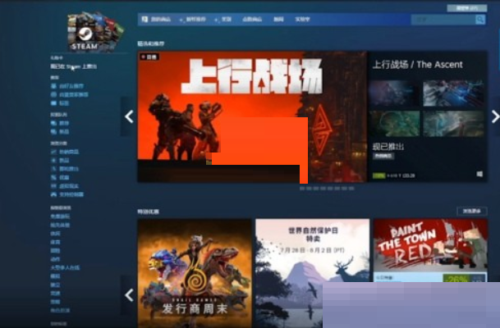
Task: Go to the 点数商店 points shop
Action: 252,20
